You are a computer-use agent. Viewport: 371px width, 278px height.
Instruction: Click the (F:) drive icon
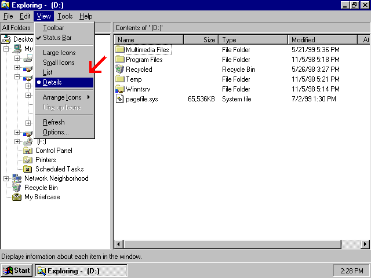coord(28,141)
